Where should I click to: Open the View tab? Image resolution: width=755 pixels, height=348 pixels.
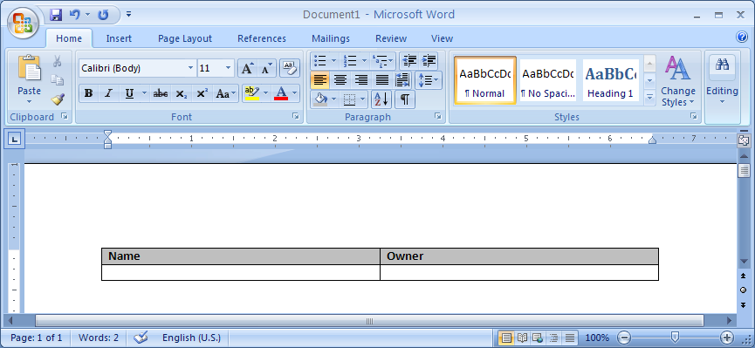(442, 38)
